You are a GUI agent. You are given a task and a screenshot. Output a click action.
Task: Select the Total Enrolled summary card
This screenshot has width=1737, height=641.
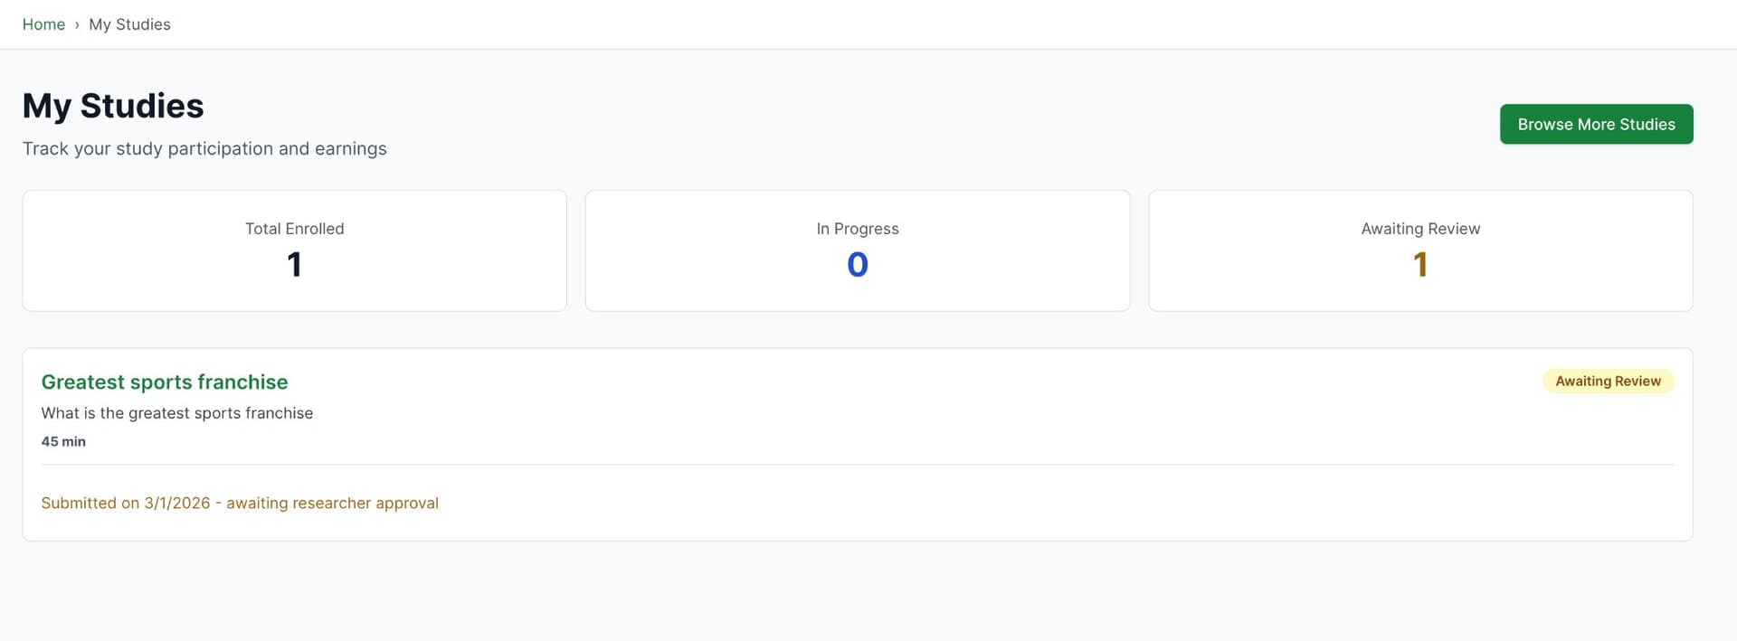point(294,250)
